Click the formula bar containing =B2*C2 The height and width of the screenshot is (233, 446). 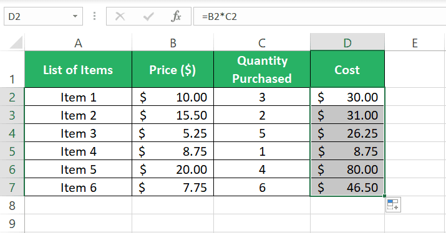[320, 16]
